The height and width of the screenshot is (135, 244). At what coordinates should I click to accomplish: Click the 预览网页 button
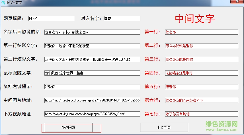(68, 127)
